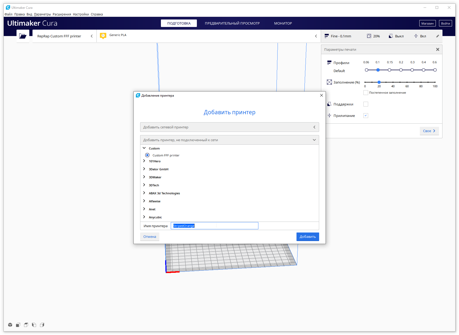
Task: Switch to right side view cube icon
Action: pyautogui.click(x=42, y=325)
